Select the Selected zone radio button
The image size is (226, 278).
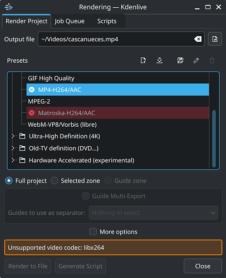pyautogui.click(x=55, y=181)
